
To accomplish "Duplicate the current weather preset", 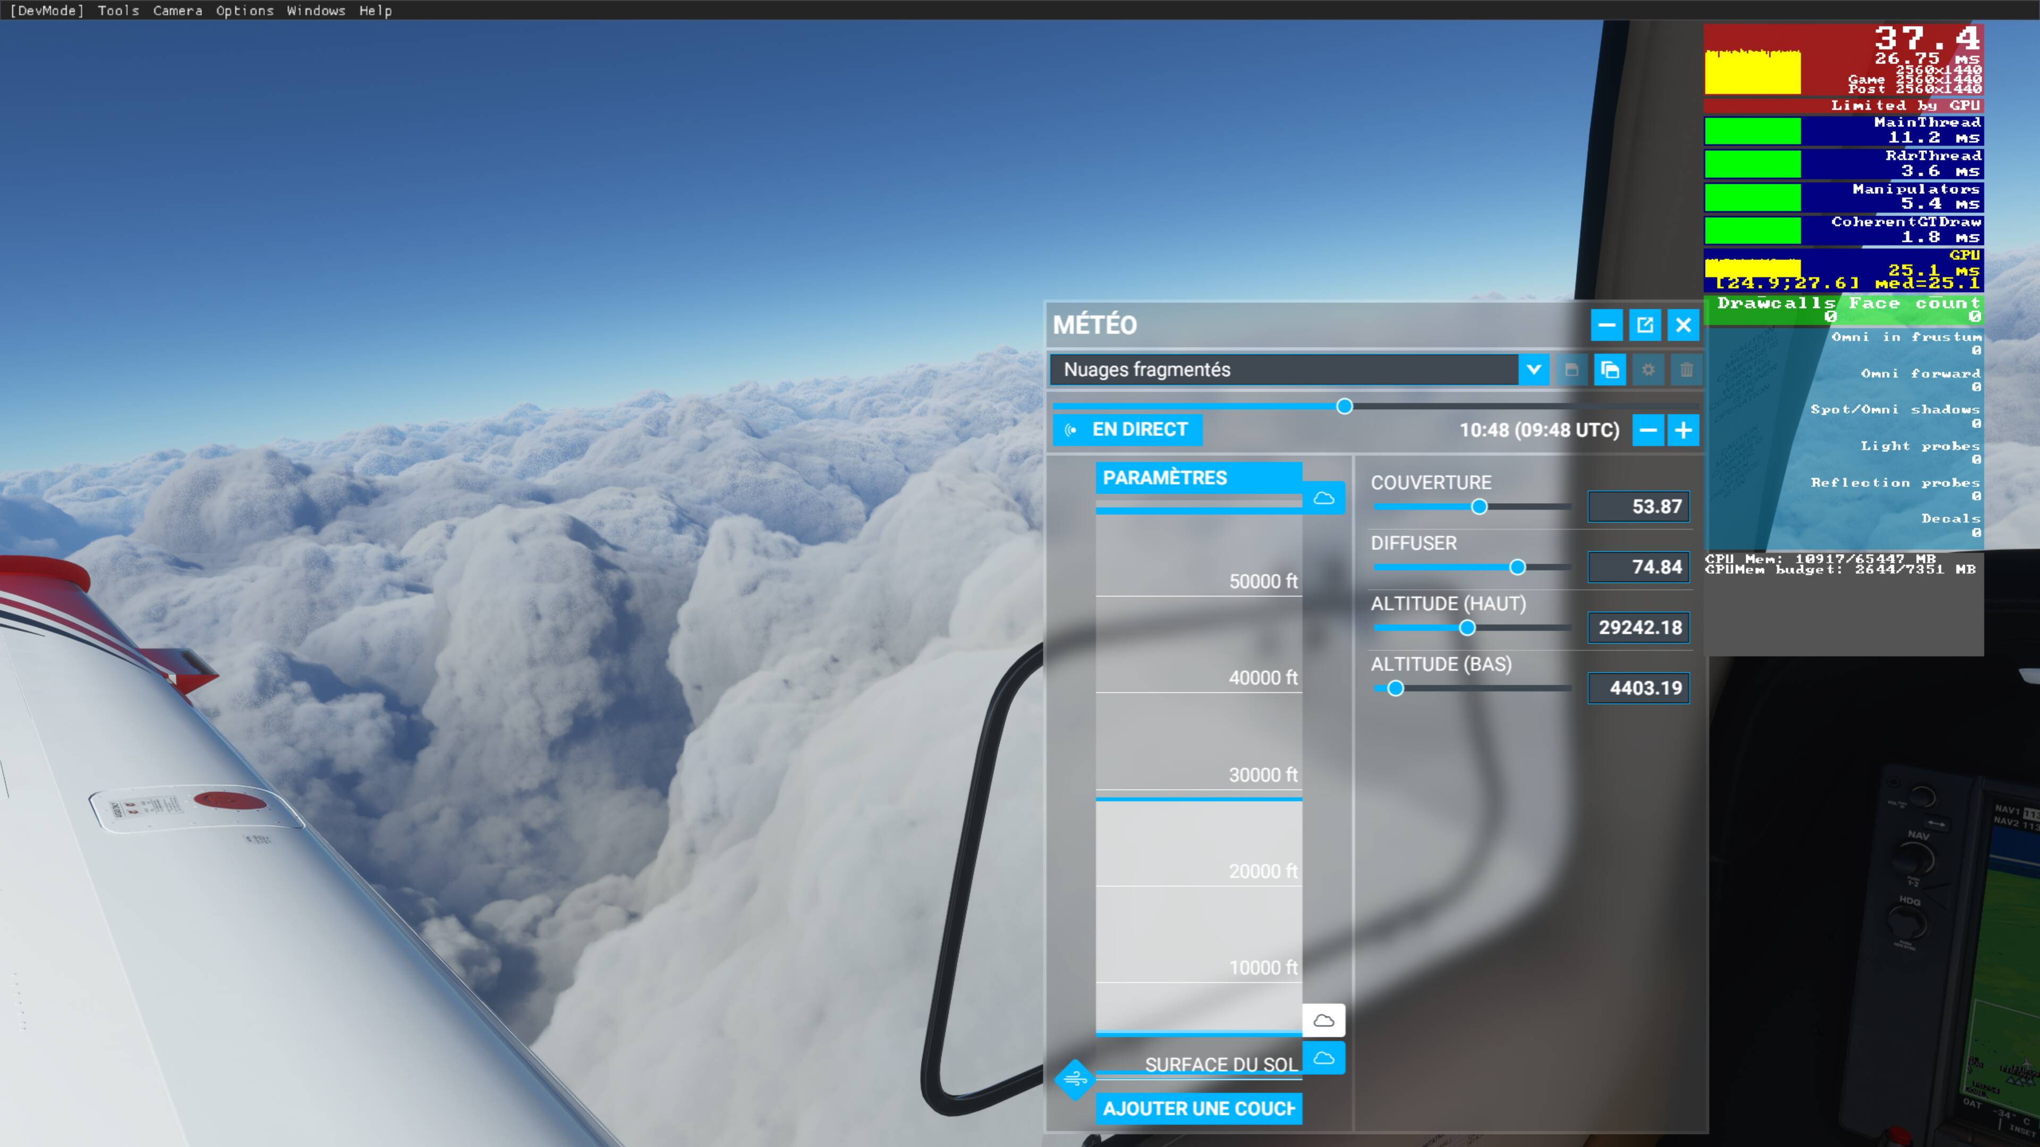I will (1609, 370).
